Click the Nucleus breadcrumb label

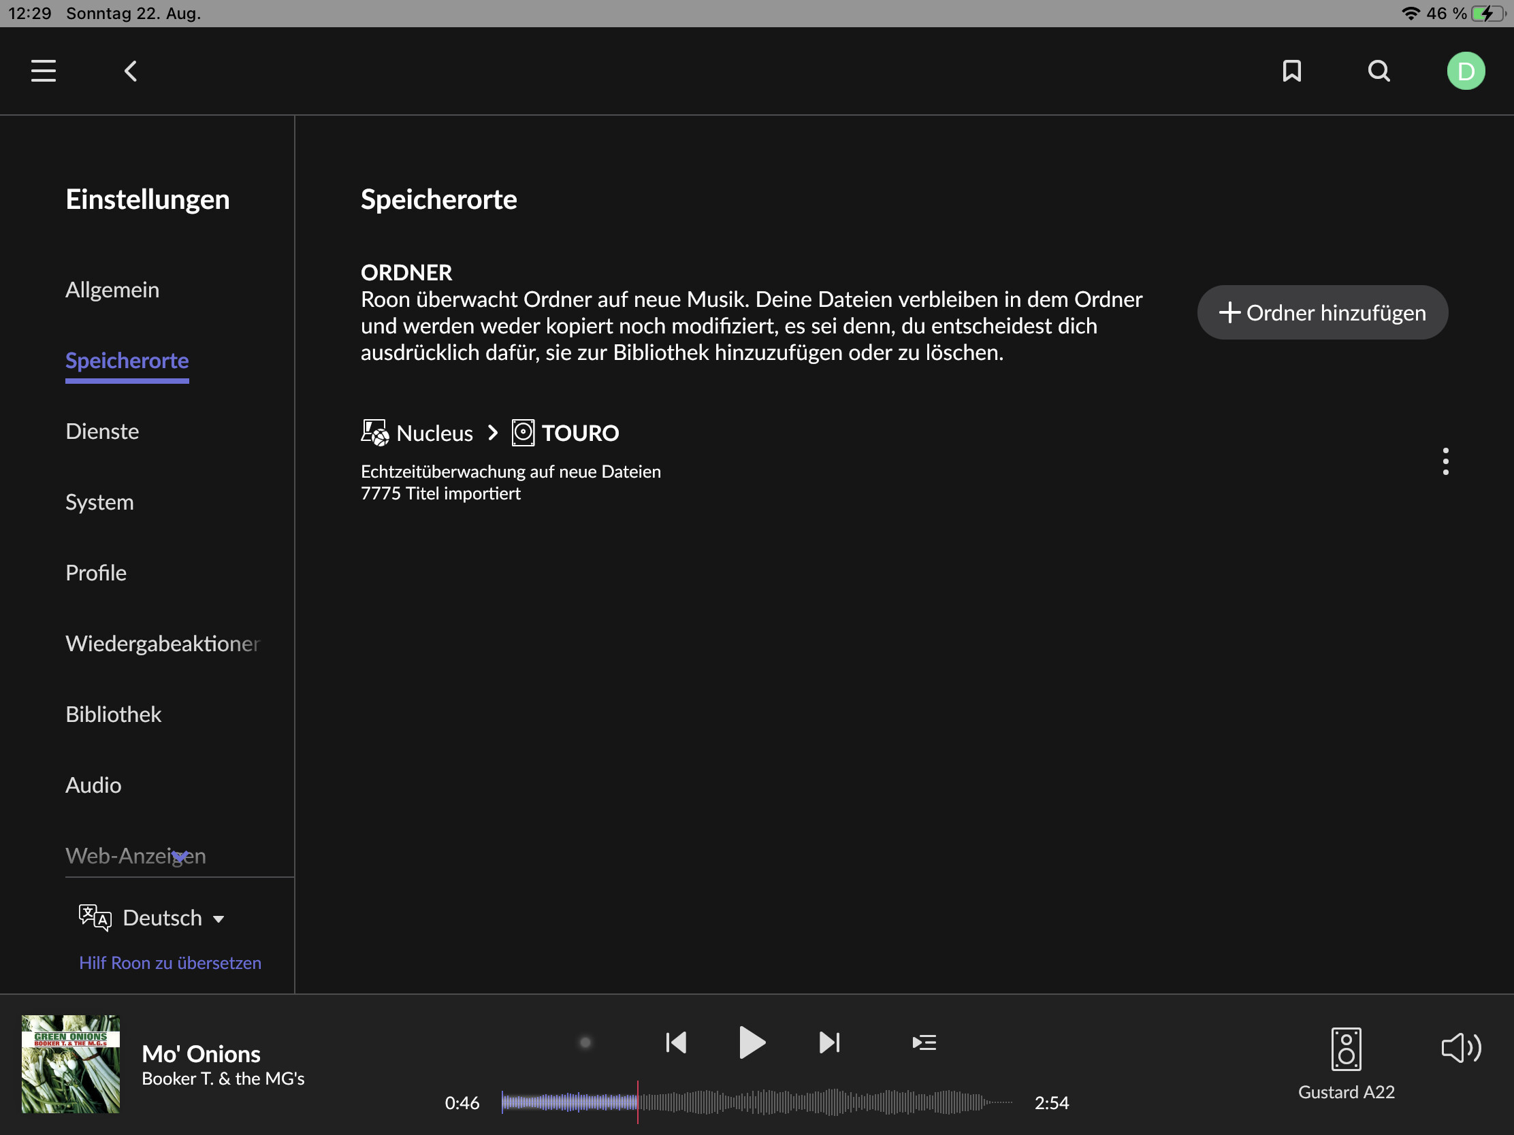(434, 433)
